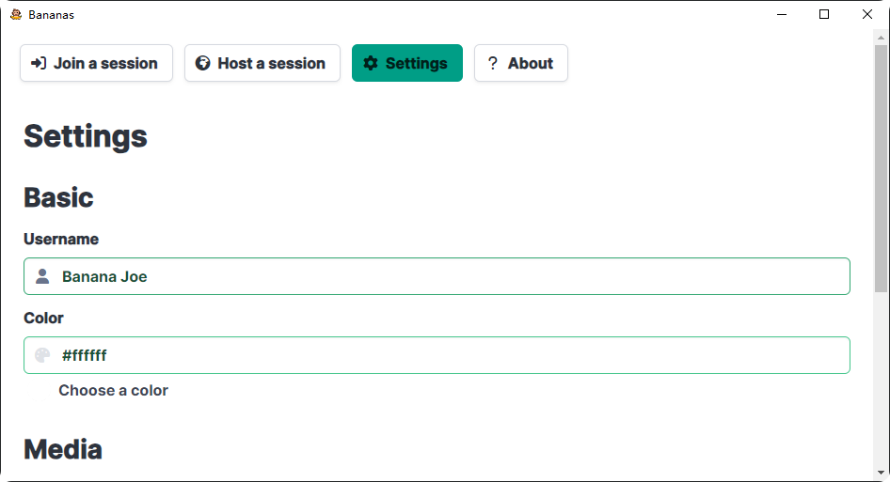The width and height of the screenshot is (890, 482).
Task: Click the user silhouette icon in Username field
Action: coord(42,276)
